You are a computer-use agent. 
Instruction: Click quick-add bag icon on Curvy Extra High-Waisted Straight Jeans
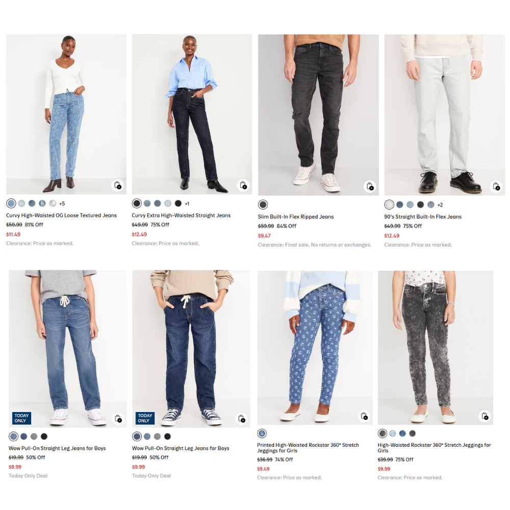click(243, 186)
